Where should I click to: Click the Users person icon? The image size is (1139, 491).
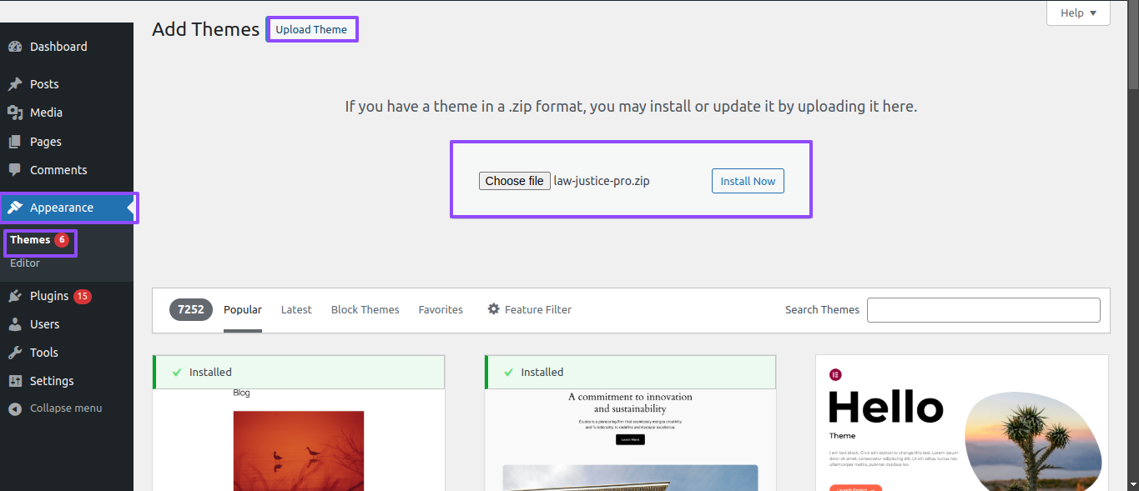point(15,324)
